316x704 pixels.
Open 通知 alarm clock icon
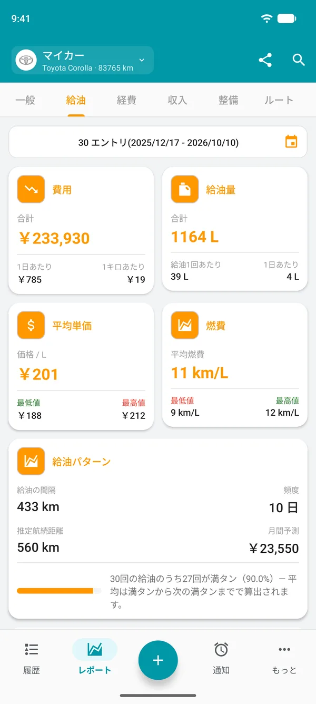coord(221,650)
